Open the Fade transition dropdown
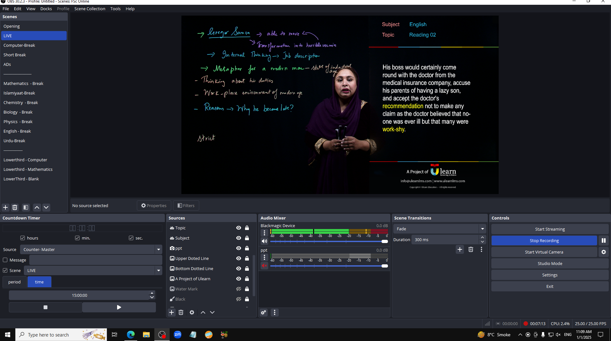Image resolution: width=611 pixels, height=341 pixels. coord(439,229)
